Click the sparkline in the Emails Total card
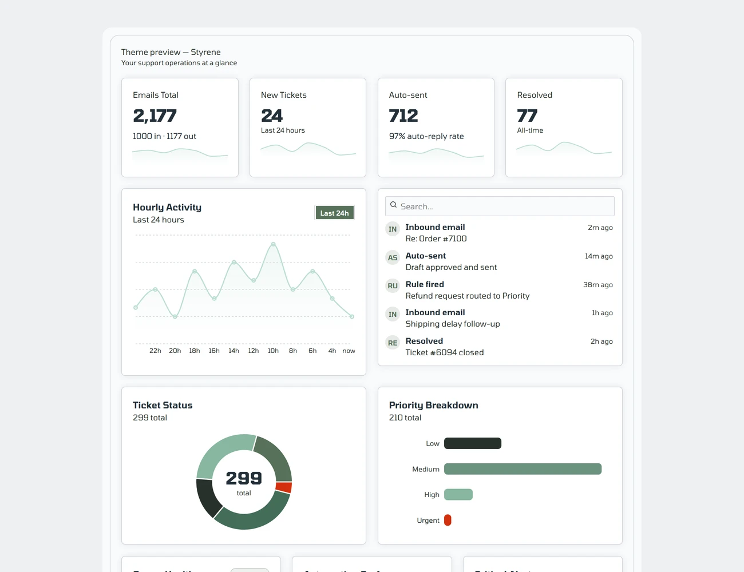This screenshot has height=572, width=744. coord(180,155)
